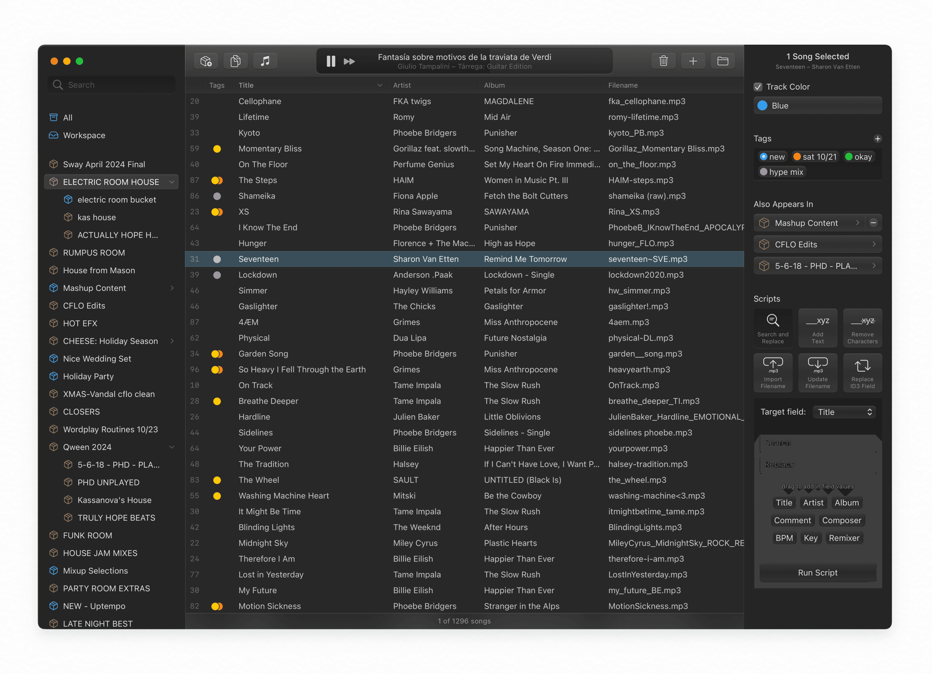Uncheck the Track Color checkbox
Screen dimensions: 932x674
[x=758, y=87]
